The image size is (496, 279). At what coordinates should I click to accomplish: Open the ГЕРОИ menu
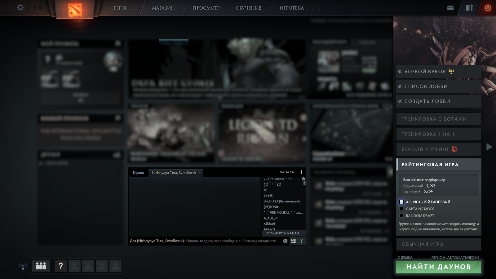pos(121,8)
